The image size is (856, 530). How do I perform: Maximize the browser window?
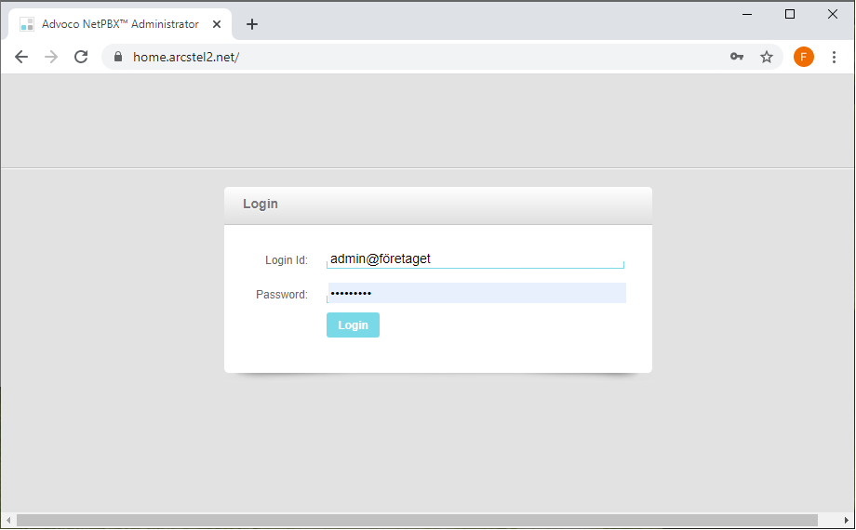789,14
